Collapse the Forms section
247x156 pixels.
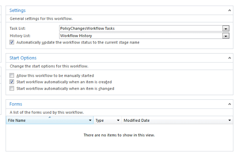point(230,104)
